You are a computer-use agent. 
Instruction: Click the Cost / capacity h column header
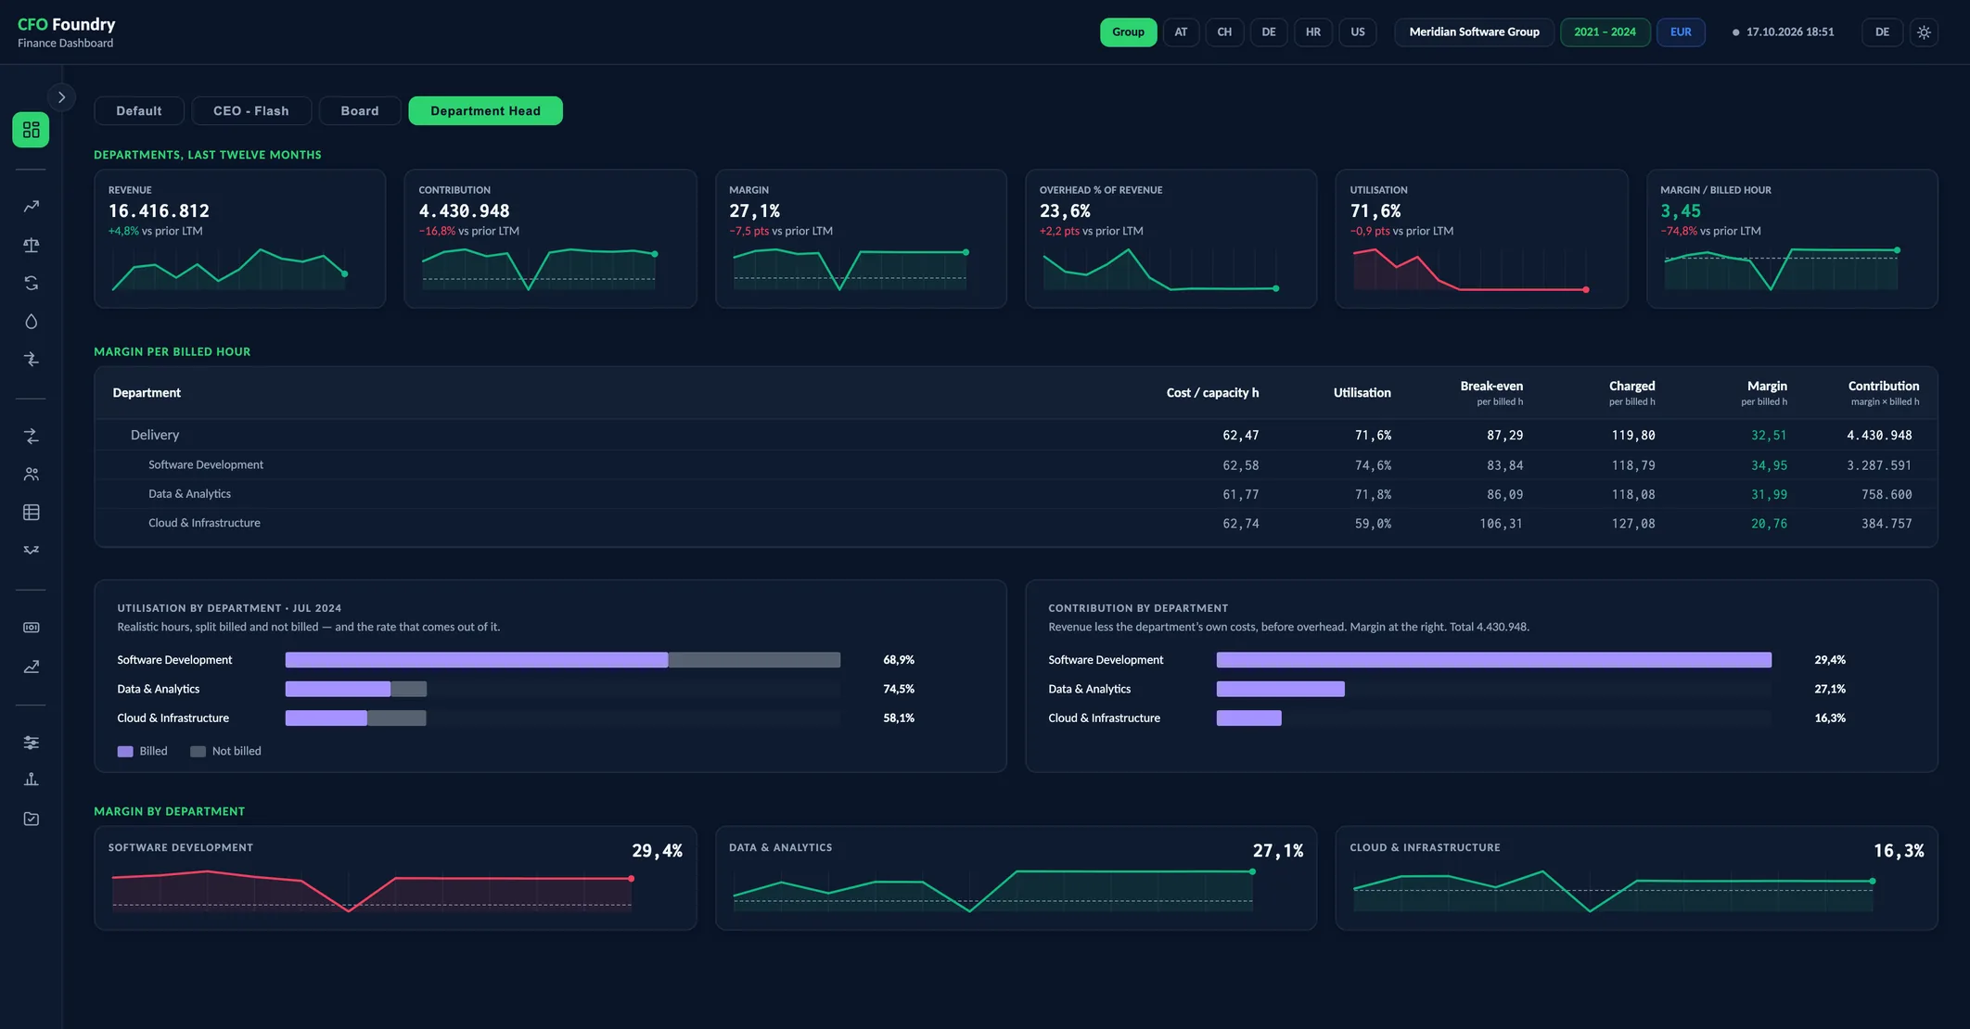[1212, 393]
